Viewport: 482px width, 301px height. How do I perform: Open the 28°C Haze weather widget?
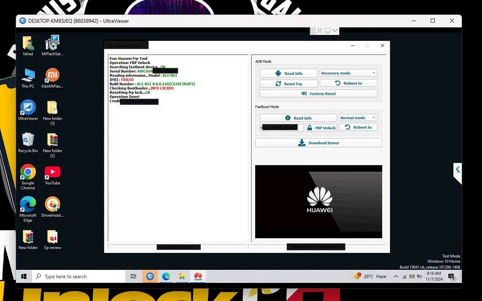[370, 276]
